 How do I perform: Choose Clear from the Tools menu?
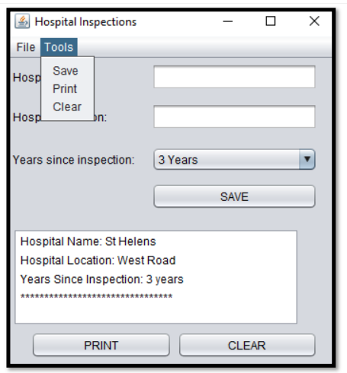click(x=67, y=107)
